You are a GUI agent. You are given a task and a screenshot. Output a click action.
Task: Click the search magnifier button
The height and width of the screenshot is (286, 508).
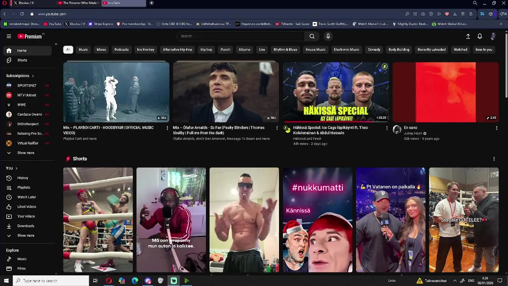(x=312, y=36)
